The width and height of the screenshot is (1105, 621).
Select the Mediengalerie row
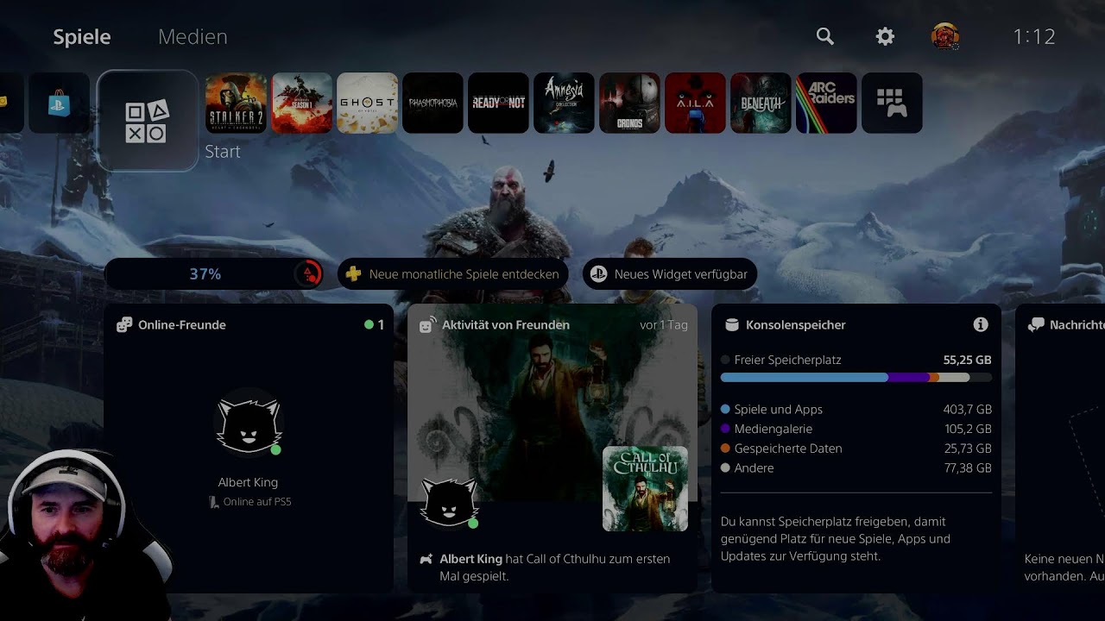pos(856,429)
